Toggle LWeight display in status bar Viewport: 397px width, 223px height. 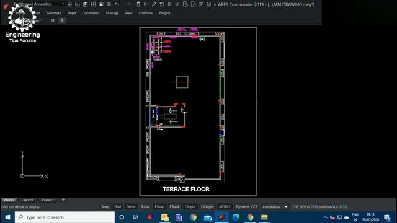click(x=207, y=206)
